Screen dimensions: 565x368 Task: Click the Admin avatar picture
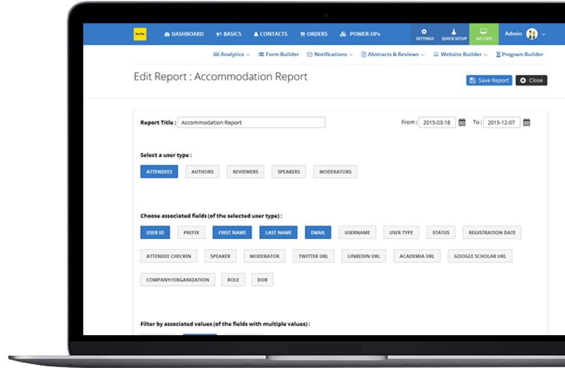pyautogui.click(x=532, y=34)
